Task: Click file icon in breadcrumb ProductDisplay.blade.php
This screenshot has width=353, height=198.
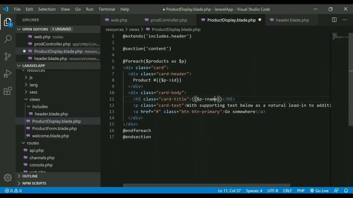Action: click(148, 29)
